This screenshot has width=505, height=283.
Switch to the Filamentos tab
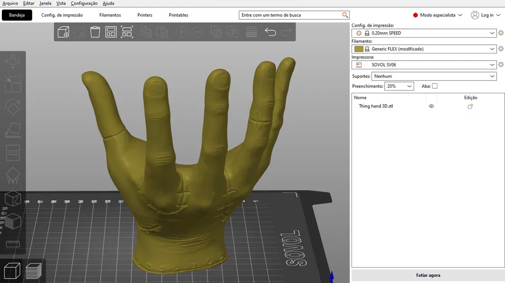pos(110,15)
